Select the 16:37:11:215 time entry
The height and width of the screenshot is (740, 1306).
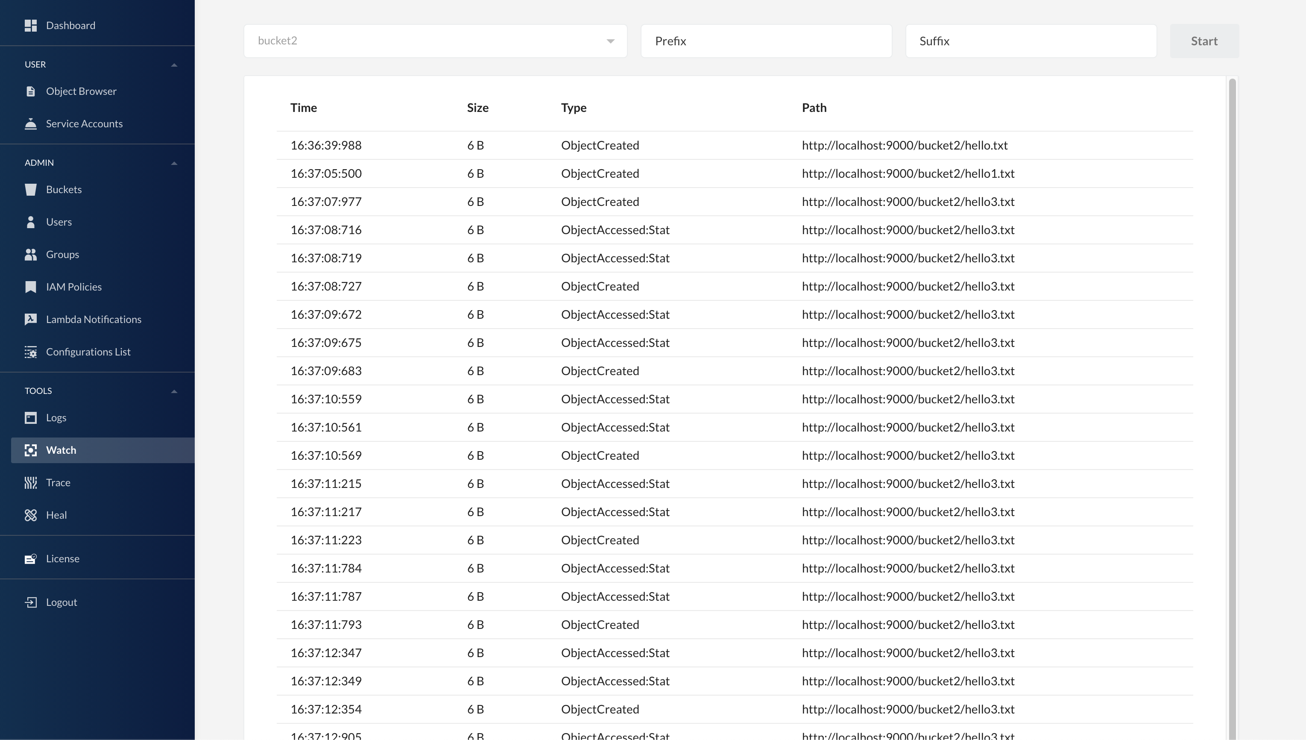[x=326, y=484]
